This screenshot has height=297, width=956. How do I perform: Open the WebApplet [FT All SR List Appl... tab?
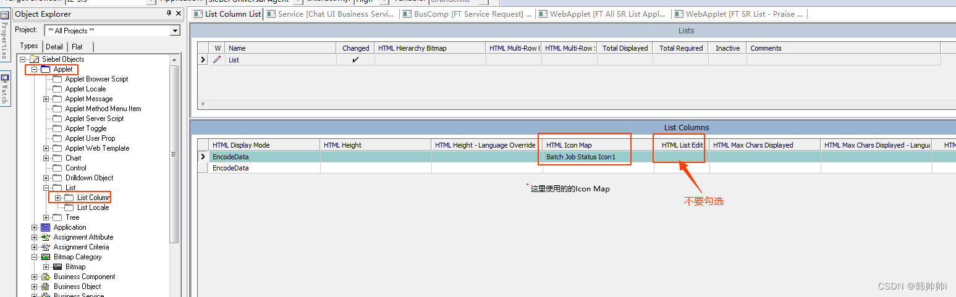click(x=603, y=14)
